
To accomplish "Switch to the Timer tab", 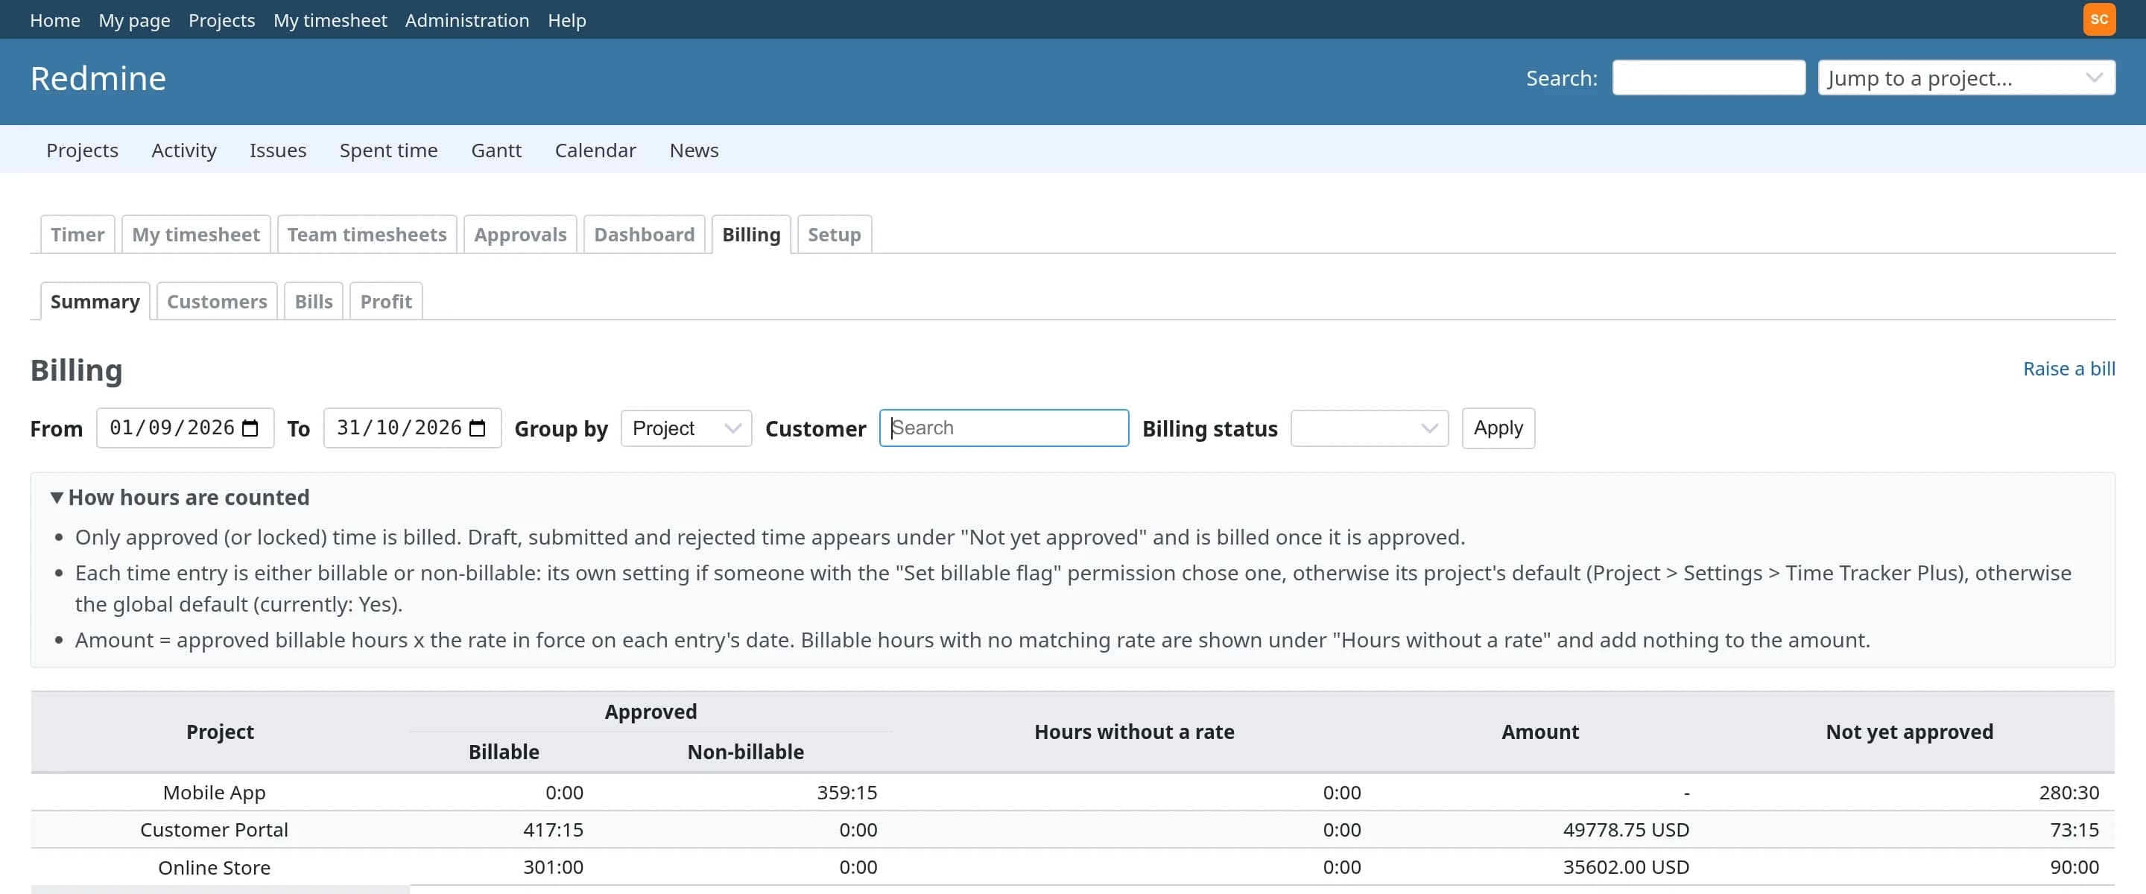I will pyautogui.click(x=77, y=234).
